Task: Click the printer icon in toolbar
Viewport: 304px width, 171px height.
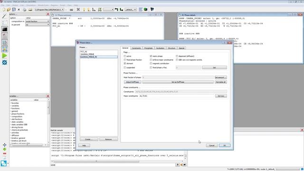Action: [24, 9]
